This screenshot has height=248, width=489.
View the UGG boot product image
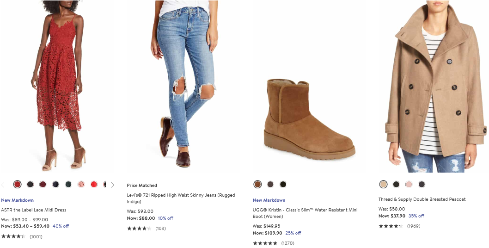click(x=309, y=119)
